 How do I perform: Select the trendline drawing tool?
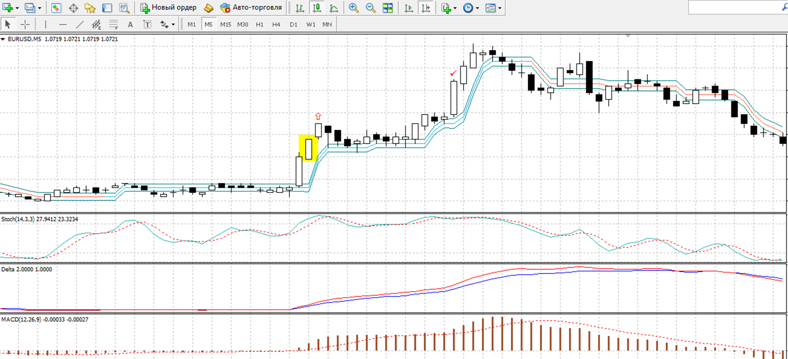[80, 24]
